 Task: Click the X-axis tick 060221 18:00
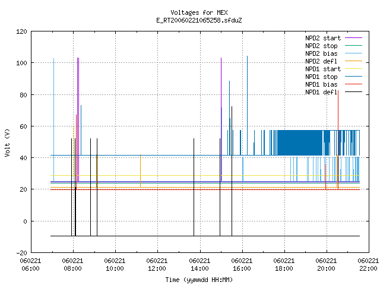[x=284, y=265]
